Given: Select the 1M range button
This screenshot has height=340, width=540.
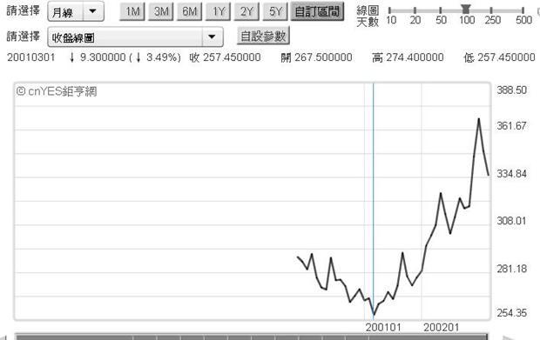Looking at the screenshot, I should (132, 11).
